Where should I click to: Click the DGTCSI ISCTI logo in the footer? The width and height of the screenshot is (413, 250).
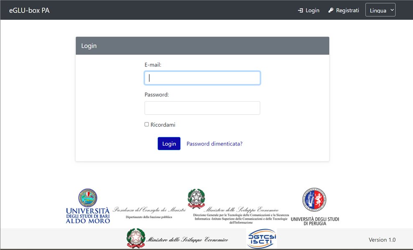(x=262, y=239)
